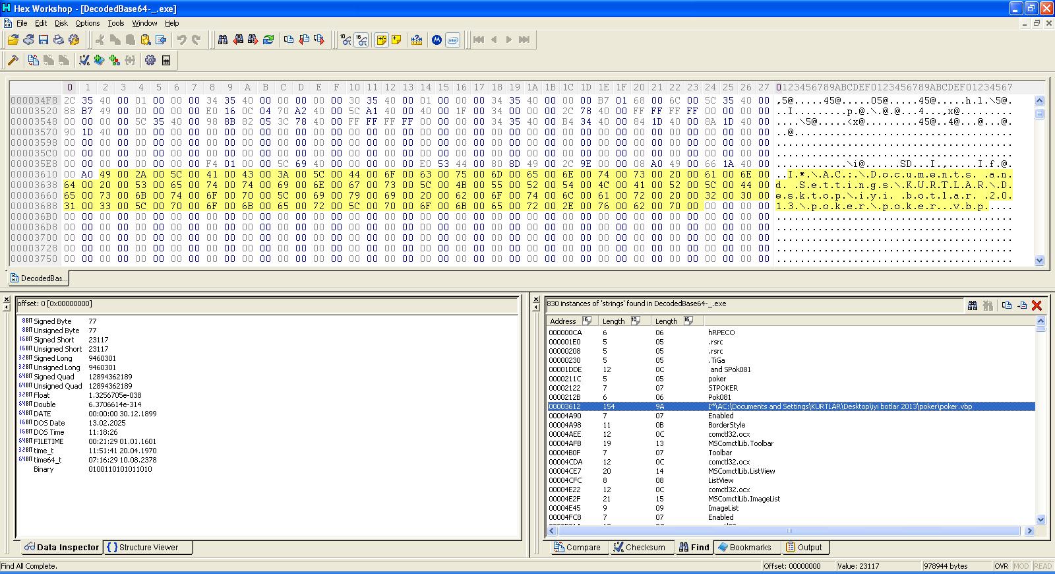This screenshot has height=574, width=1055.
Task: Close the Data Inspector panel X
Action: click(x=7, y=300)
